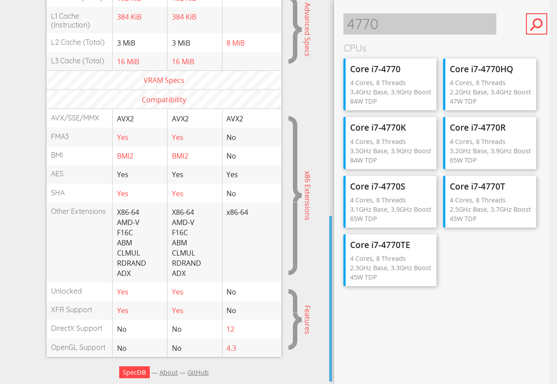The height and width of the screenshot is (384, 557).
Task: Select the Core i7-4770S CPU card
Action: 390,202
